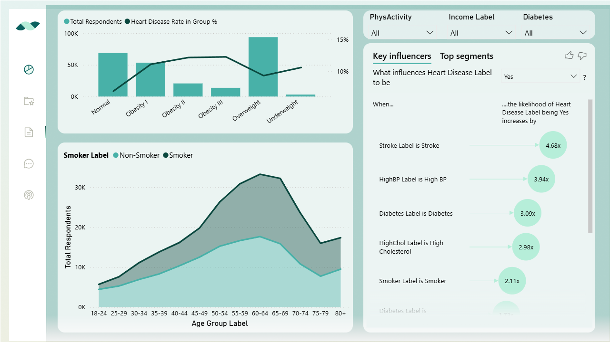Click the '30K' y-axis value in area chart
This screenshot has width=610, height=342.
(x=80, y=188)
